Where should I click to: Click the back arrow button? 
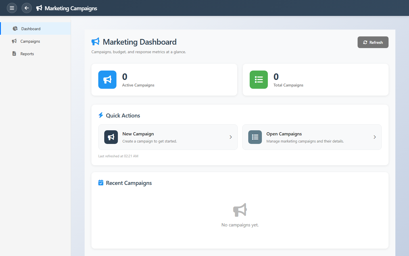[x=27, y=8]
